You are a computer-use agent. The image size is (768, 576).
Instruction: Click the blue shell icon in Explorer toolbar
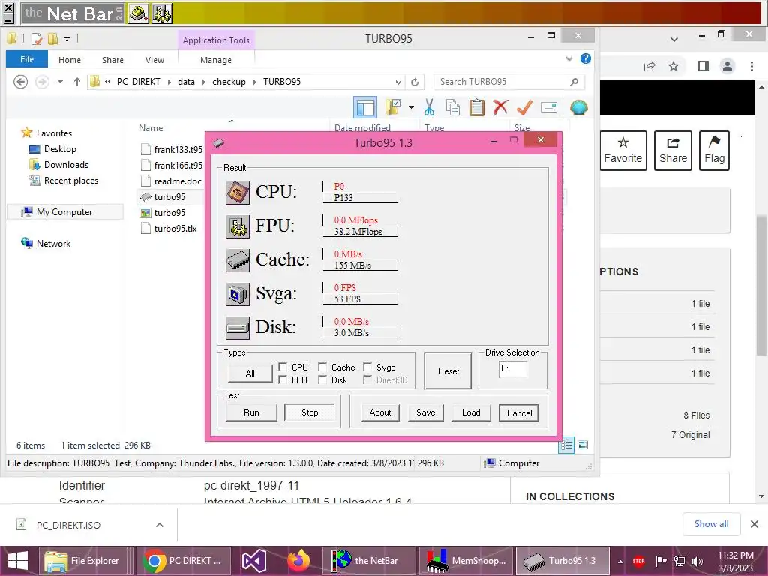pos(578,107)
